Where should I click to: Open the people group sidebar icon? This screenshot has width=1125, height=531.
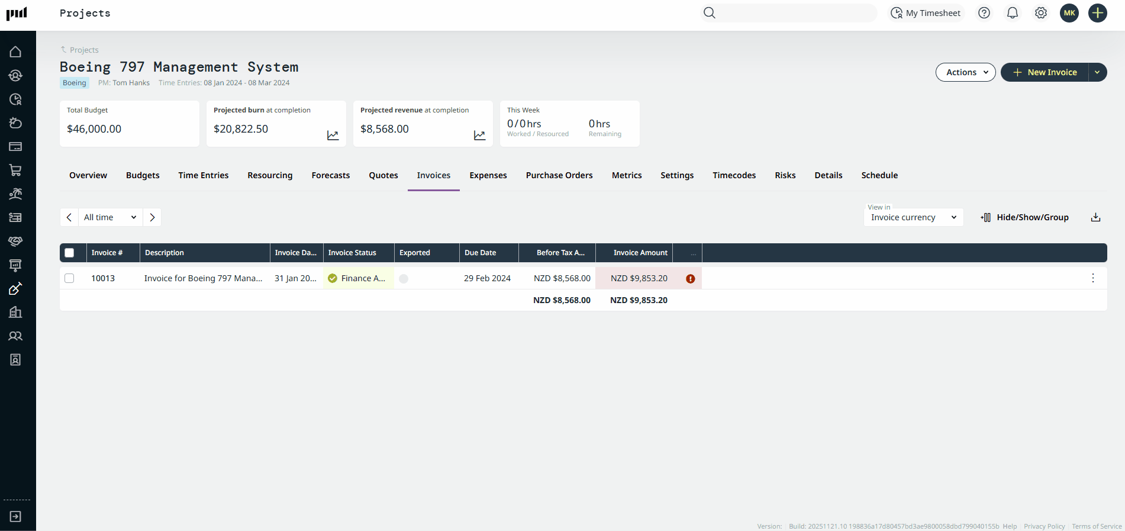click(x=15, y=336)
